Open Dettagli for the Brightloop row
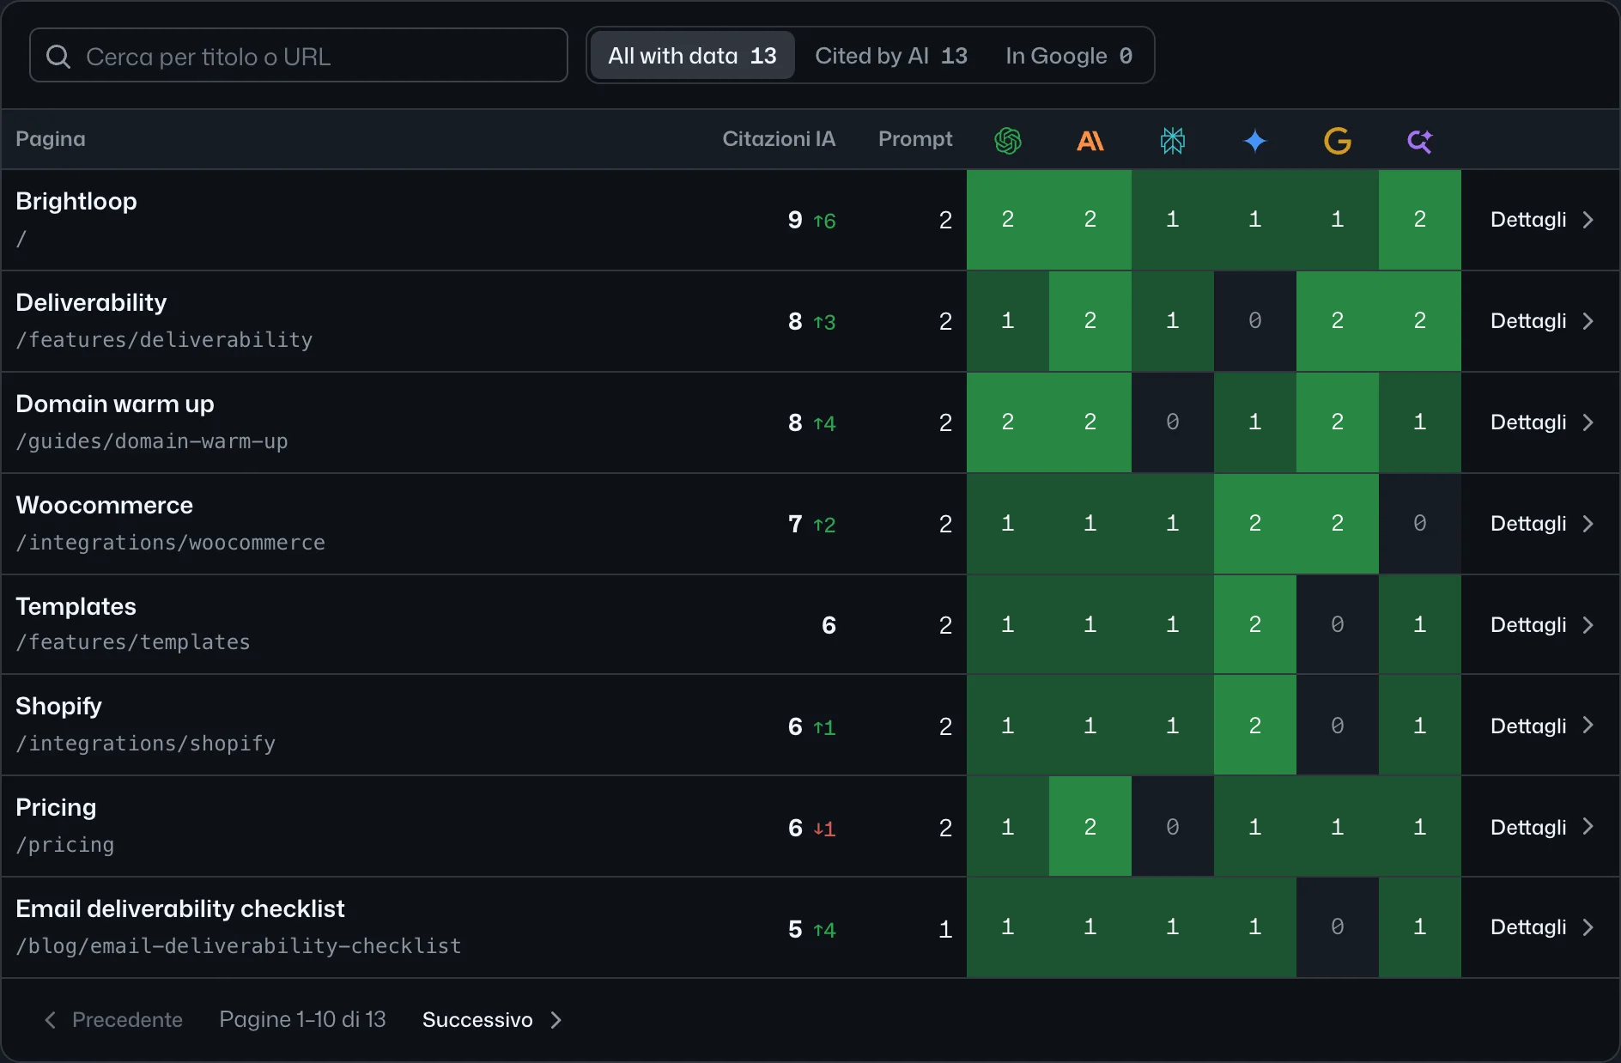 pyautogui.click(x=1542, y=220)
